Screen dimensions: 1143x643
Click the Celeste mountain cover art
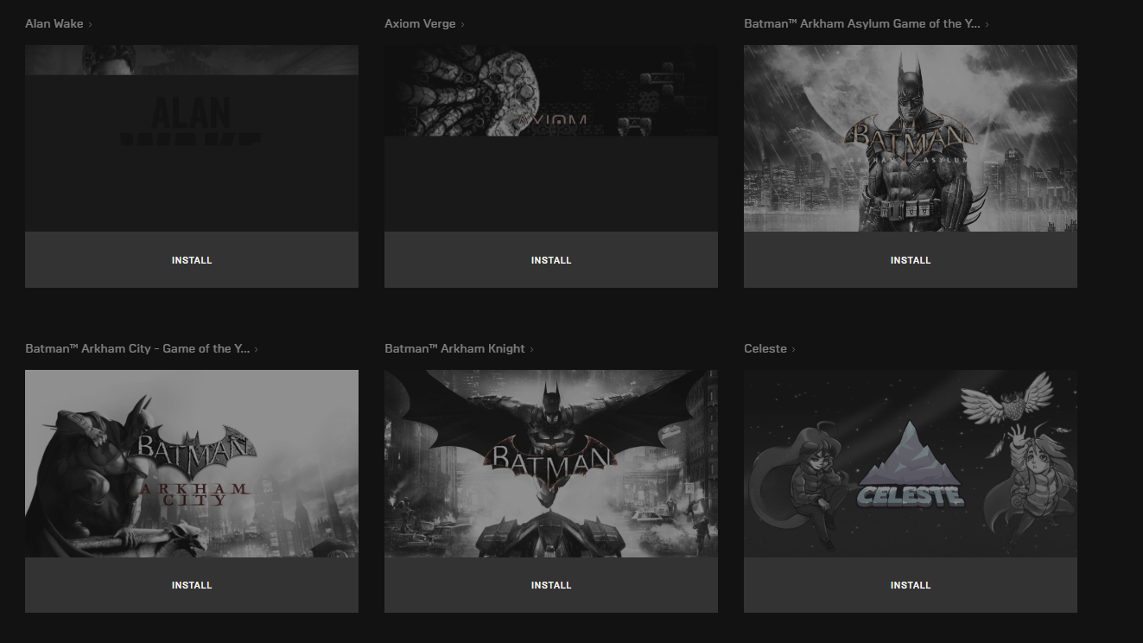click(910, 463)
